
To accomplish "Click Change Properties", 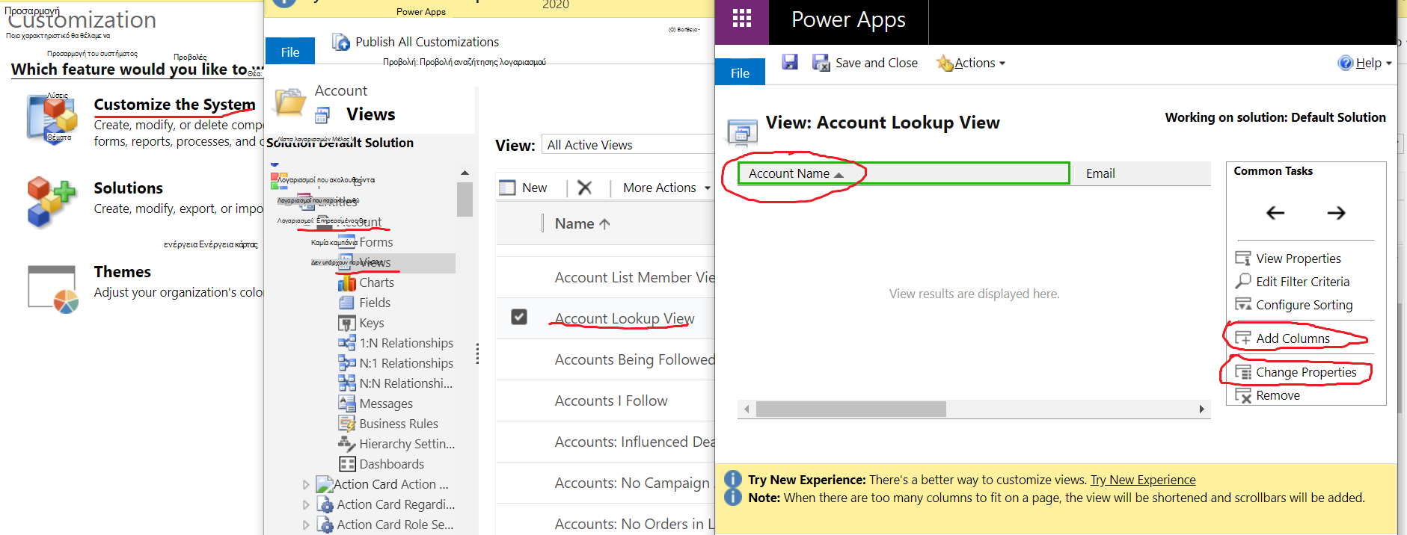I will coord(1296,372).
